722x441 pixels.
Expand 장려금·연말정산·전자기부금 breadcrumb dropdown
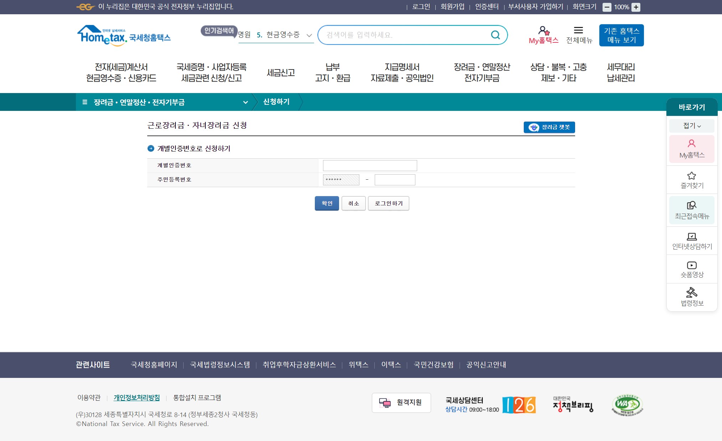pyautogui.click(x=245, y=102)
